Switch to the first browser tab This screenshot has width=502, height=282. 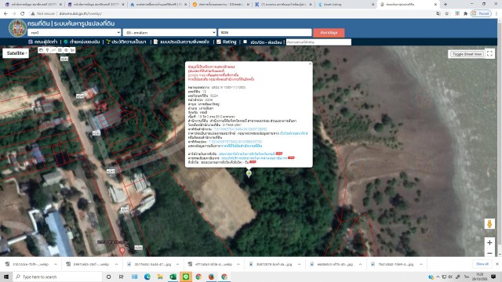33,5
